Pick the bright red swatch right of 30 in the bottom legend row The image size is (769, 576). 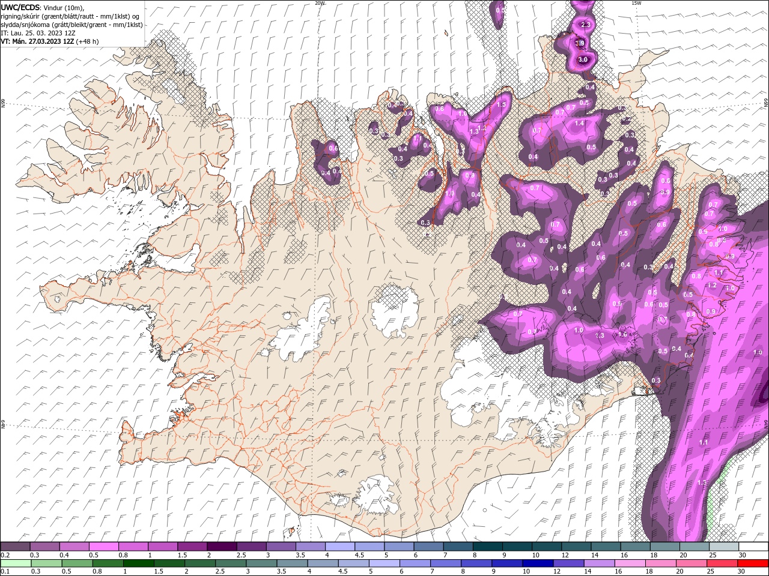753,563
